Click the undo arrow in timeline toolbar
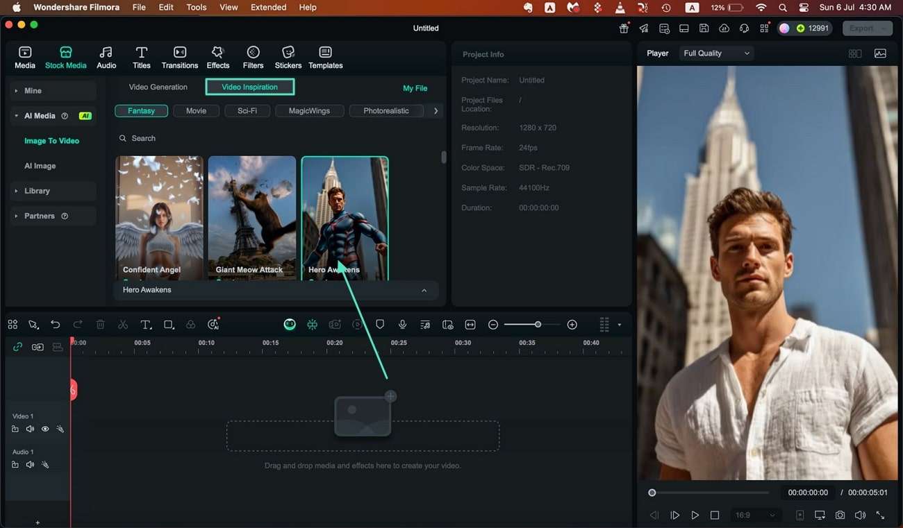Image resolution: width=903 pixels, height=528 pixels. [x=56, y=325]
